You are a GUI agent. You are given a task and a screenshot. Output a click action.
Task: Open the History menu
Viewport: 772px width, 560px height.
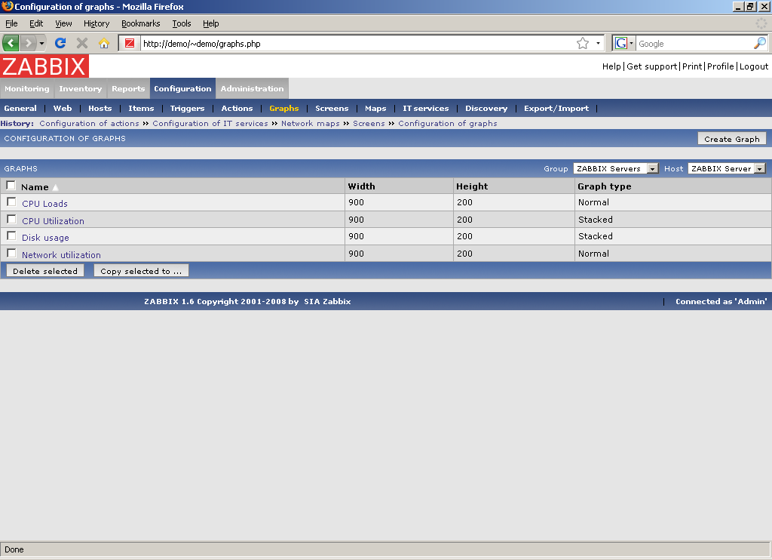coord(96,23)
